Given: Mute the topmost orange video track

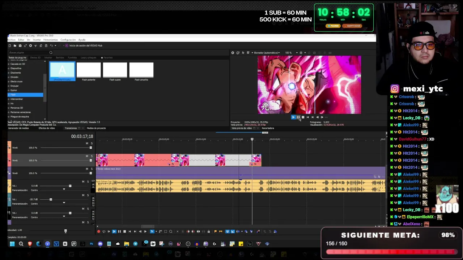Looking at the screenshot, I should (87, 143).
